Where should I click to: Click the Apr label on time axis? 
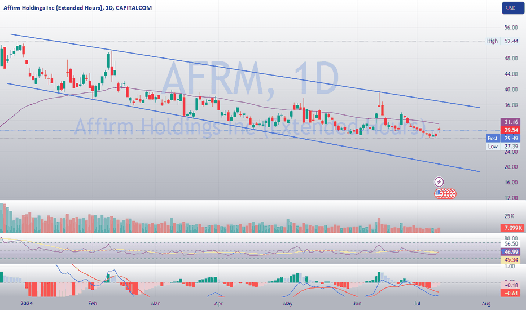[x=218, y=303]
